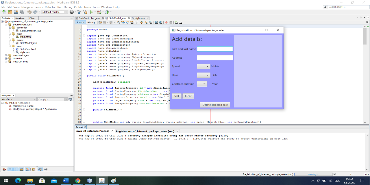The height and width of the screenshot is (185, 370).
Task: Click the Next Bookmark icon in editor toolbar
Action: (146, 22)
